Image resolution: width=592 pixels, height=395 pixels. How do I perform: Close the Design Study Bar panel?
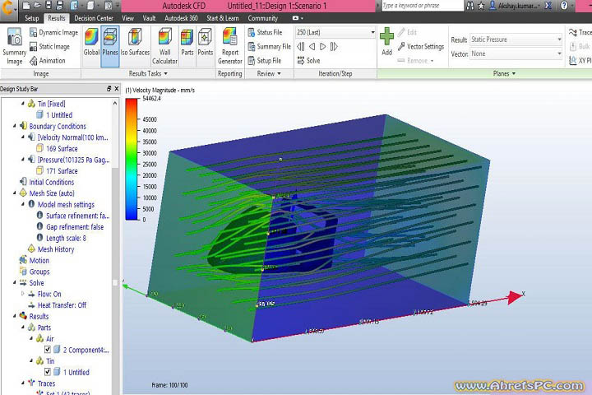pos(116,89)
